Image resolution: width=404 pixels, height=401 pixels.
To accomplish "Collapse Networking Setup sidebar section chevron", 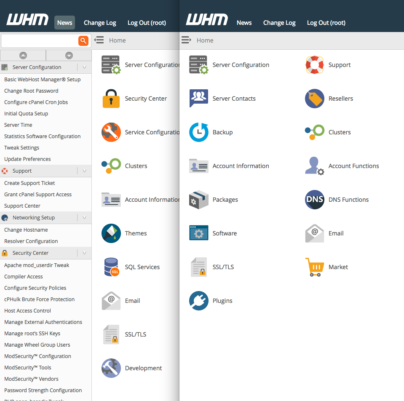I will 84,218.
